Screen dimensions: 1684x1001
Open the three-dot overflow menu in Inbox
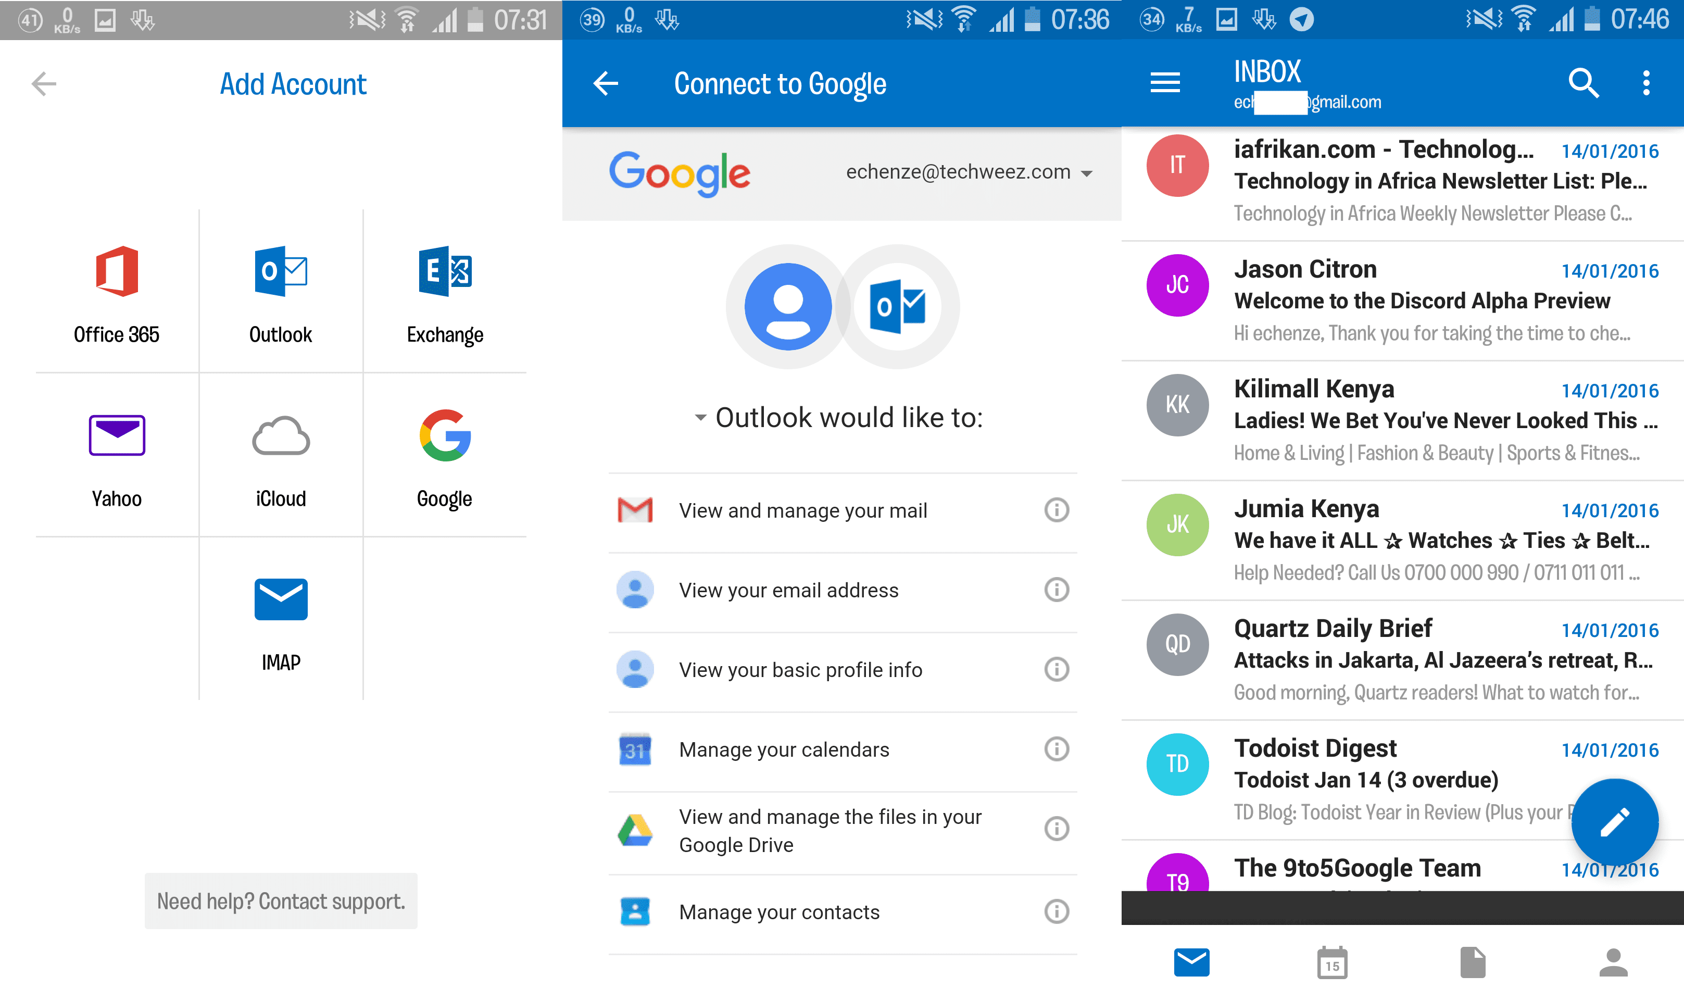point(1645,83)
